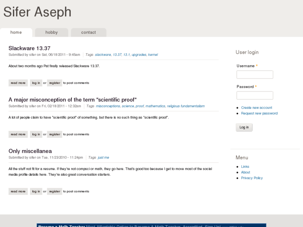This screenshot has width=303, height=227.
Task: Follow the kernel tag link
Action: (x=153, y=55)
